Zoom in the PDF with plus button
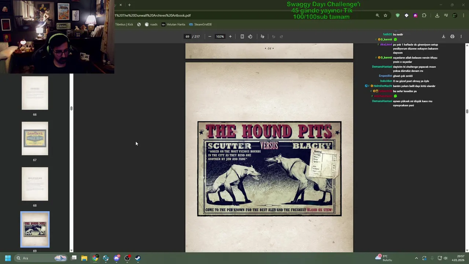This screenshot has height=264, width=469. 230,36
